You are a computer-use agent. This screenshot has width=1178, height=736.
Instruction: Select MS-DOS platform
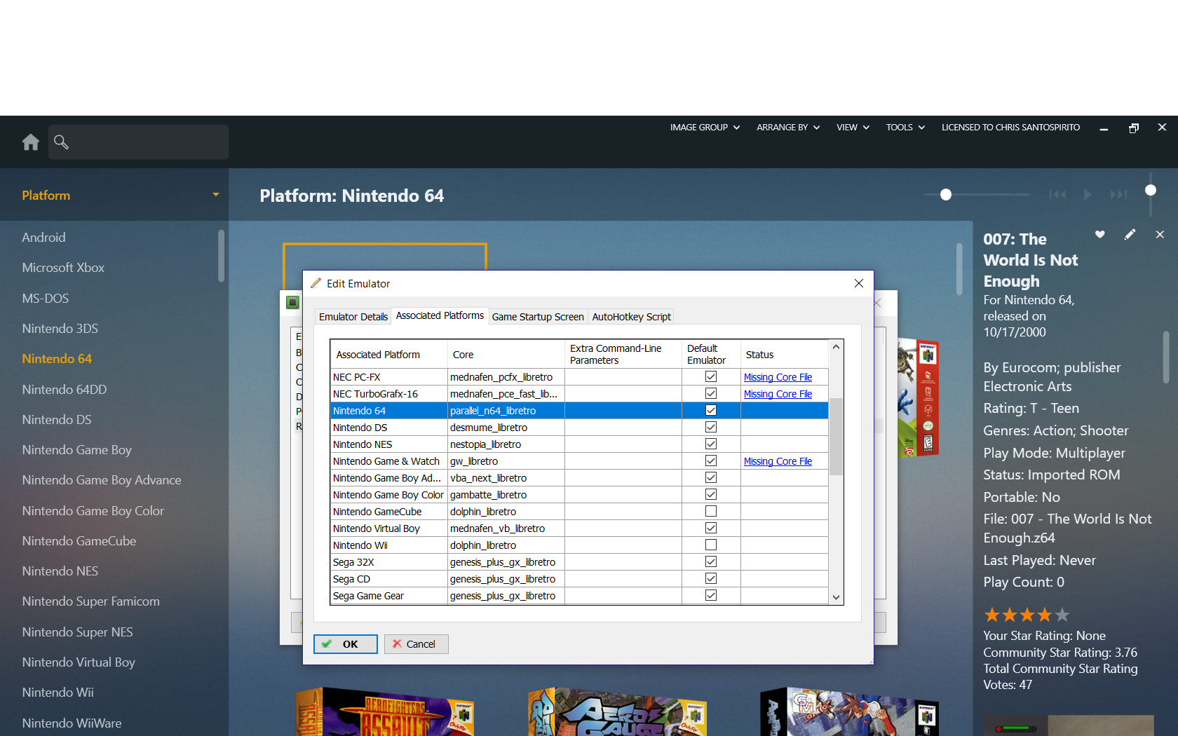point(46,299)
